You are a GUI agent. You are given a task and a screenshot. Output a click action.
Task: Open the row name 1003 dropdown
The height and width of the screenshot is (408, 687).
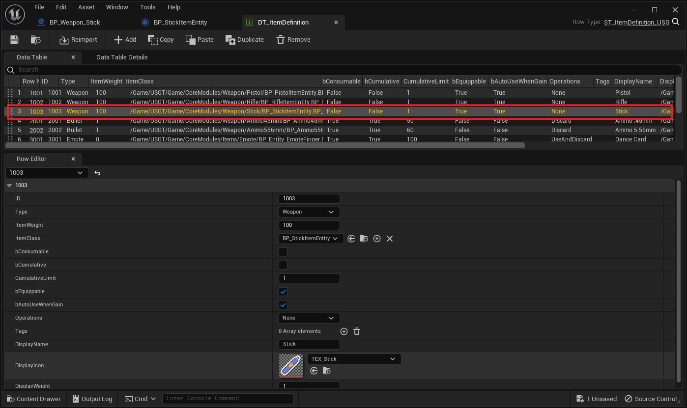coord(47,173)
